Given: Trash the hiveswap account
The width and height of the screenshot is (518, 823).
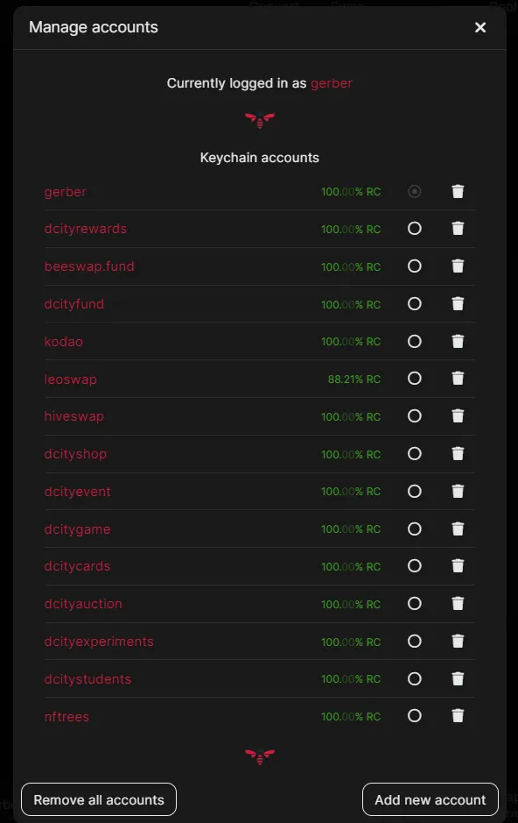Looking at the screenshot, I should pos(458,416).
